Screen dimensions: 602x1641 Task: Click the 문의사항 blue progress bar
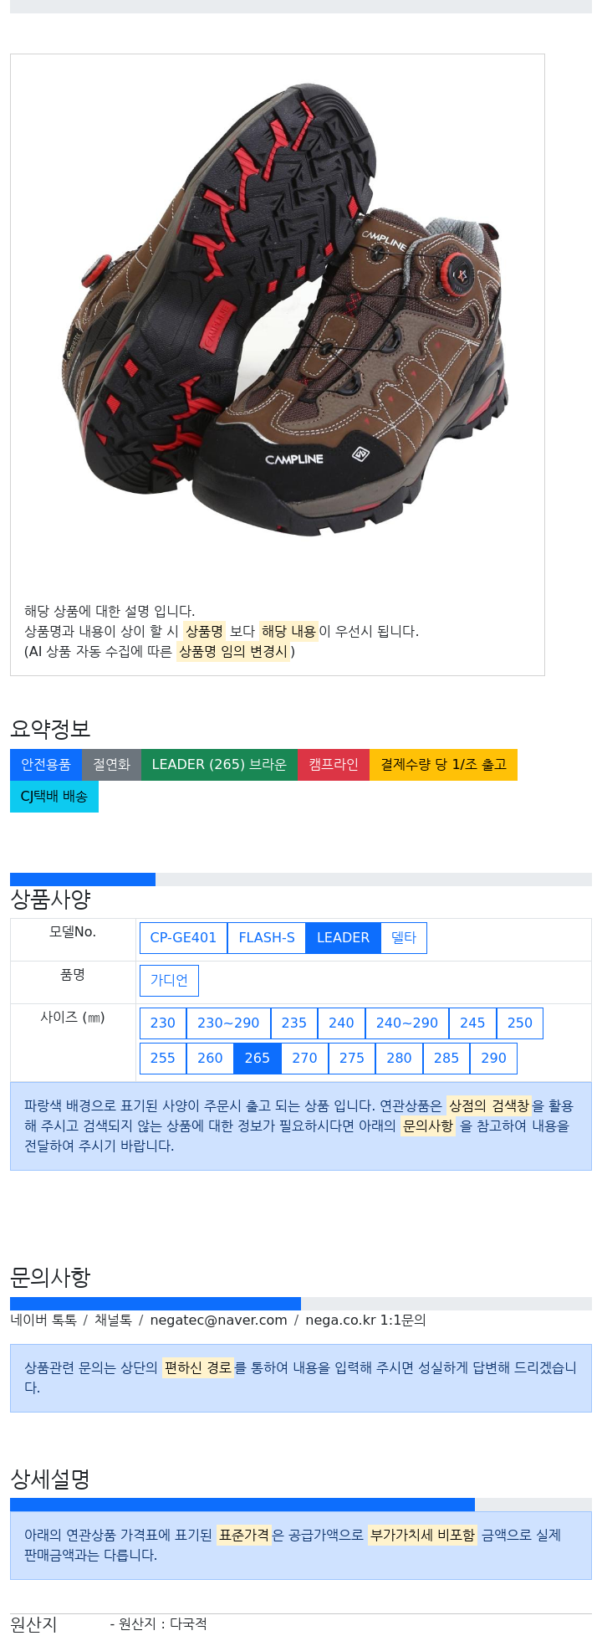point(156,1304)
